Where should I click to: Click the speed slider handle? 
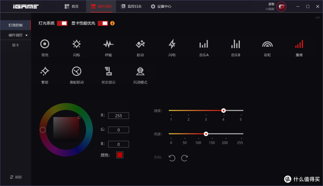tap(223, 110)
